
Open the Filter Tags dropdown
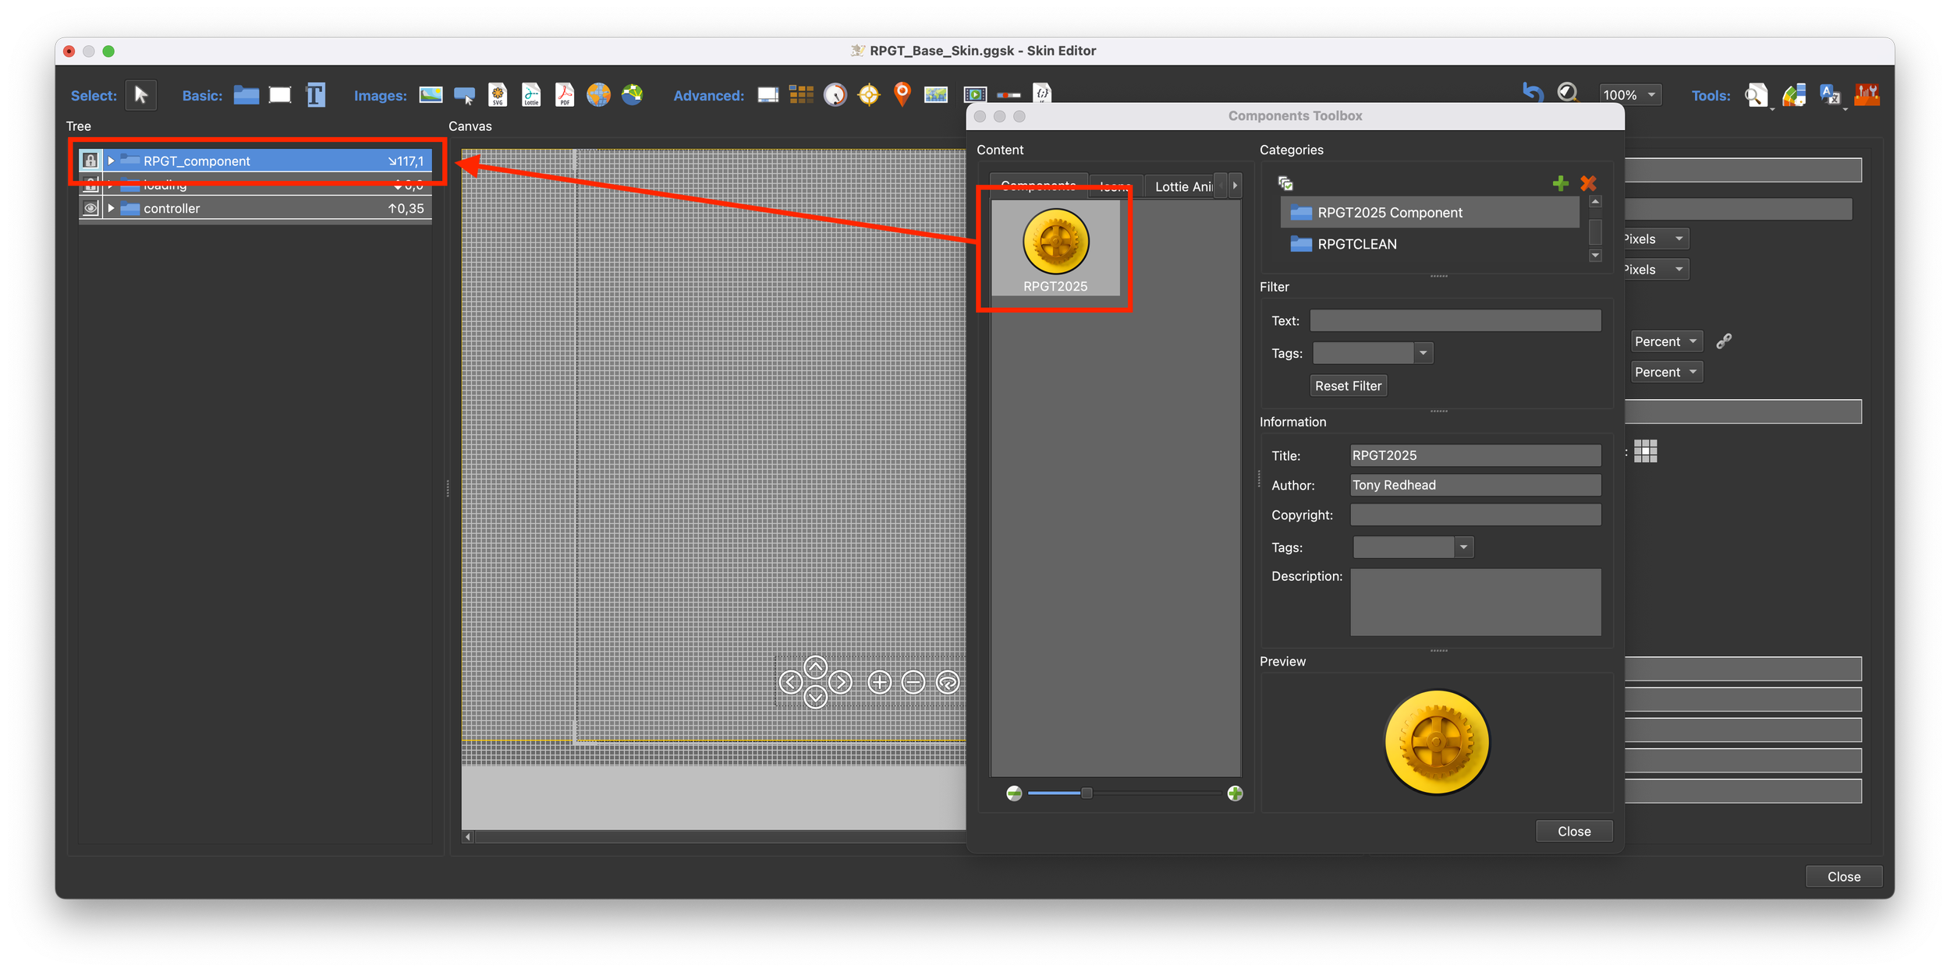pyautogui.click(x=1423, y=353)
